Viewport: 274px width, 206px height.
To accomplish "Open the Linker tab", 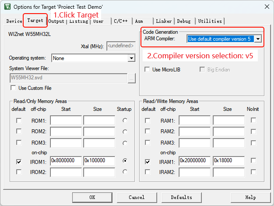I will pyautogui.click(x=164, y=21).
